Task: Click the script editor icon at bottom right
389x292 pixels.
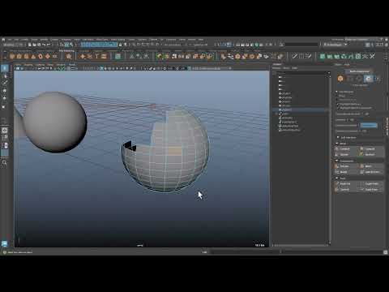Action: [385, 252]
